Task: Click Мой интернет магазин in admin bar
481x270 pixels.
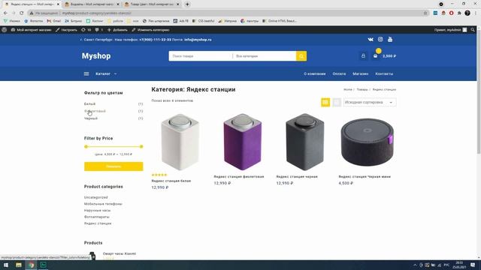Action: (x=31, y=30)
